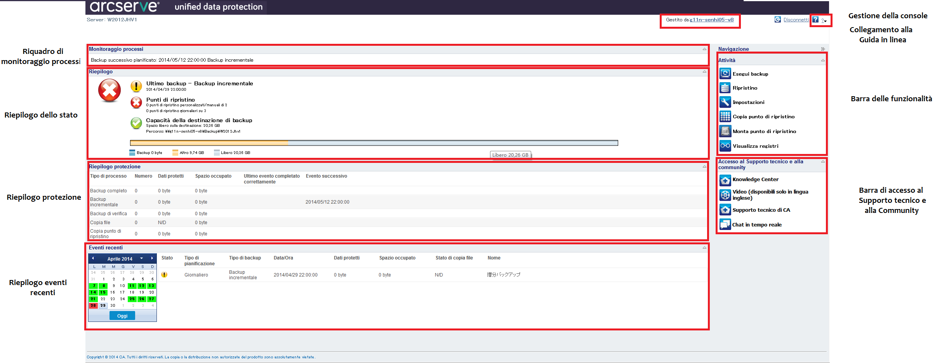Image resolution: width=949 pixels, height=363 pixels.
Task: Select April 28 in the calendar
Action: click(93, 305)
